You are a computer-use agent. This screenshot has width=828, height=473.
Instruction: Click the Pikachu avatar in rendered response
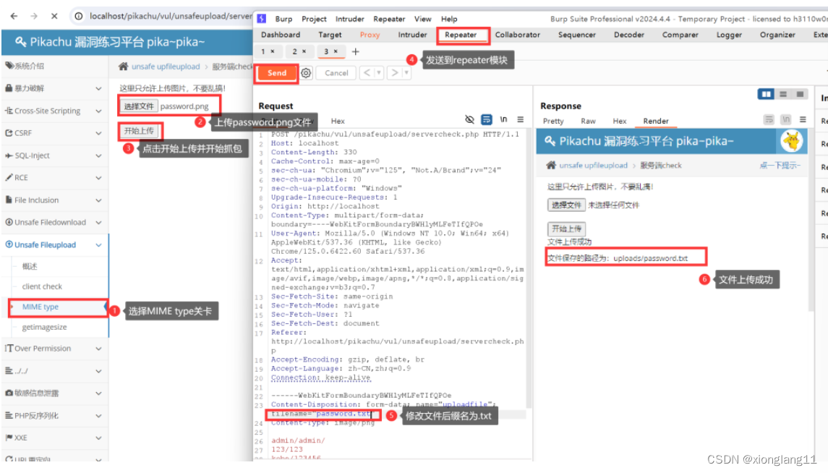pos(791,141)
